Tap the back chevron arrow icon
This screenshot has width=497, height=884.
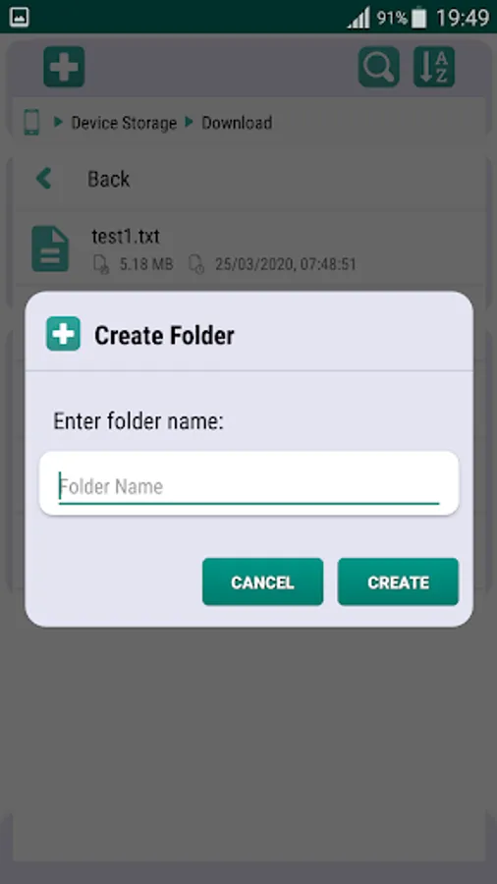click(x=43, y=179)
